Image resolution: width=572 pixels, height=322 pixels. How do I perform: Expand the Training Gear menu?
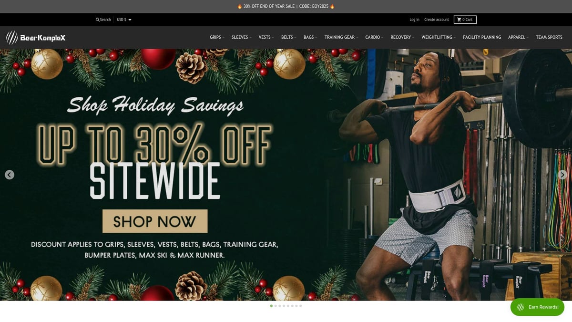[341, 37]
